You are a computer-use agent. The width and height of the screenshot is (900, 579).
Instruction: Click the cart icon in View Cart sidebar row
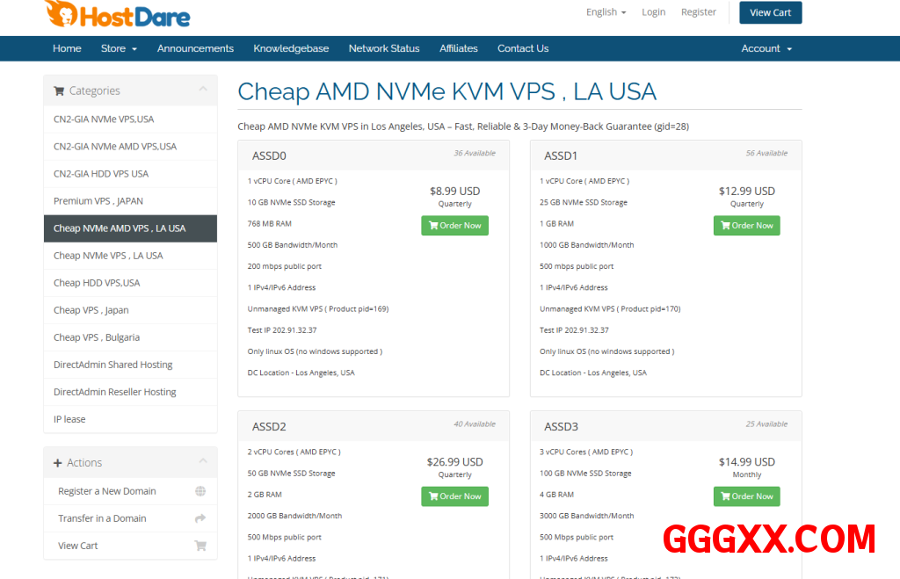point(200,546)
